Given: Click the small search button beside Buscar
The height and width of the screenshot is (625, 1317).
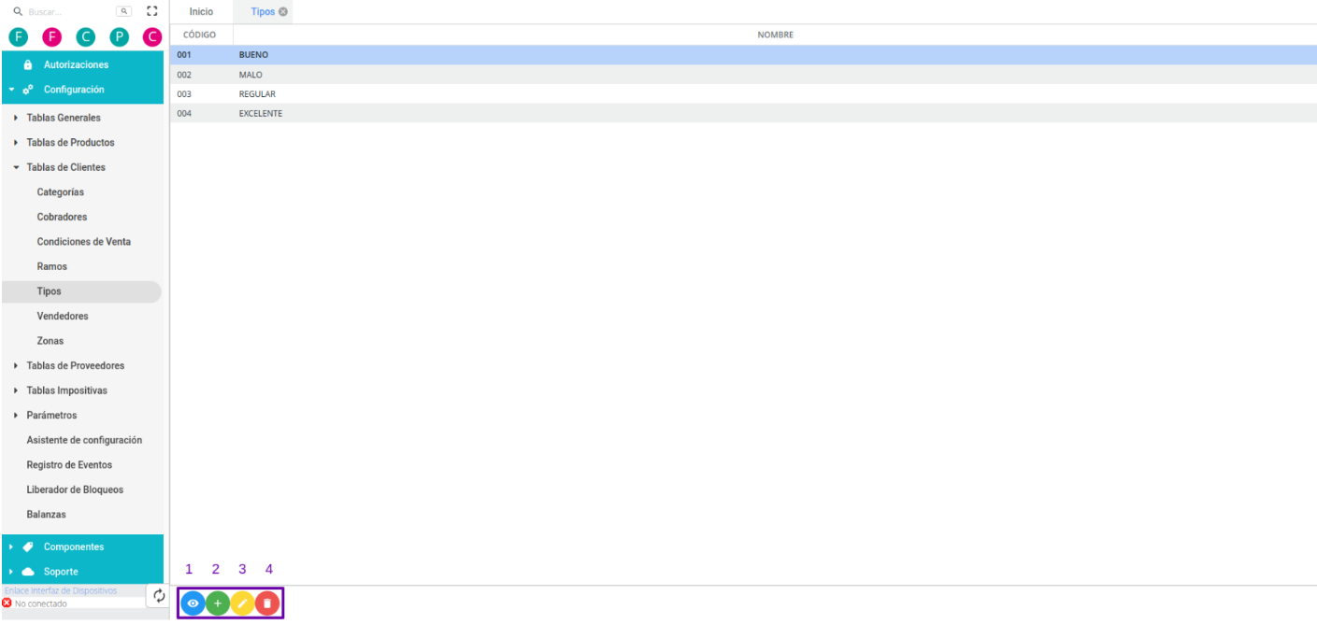Looking at the screenshot, I should pos(123,11).
